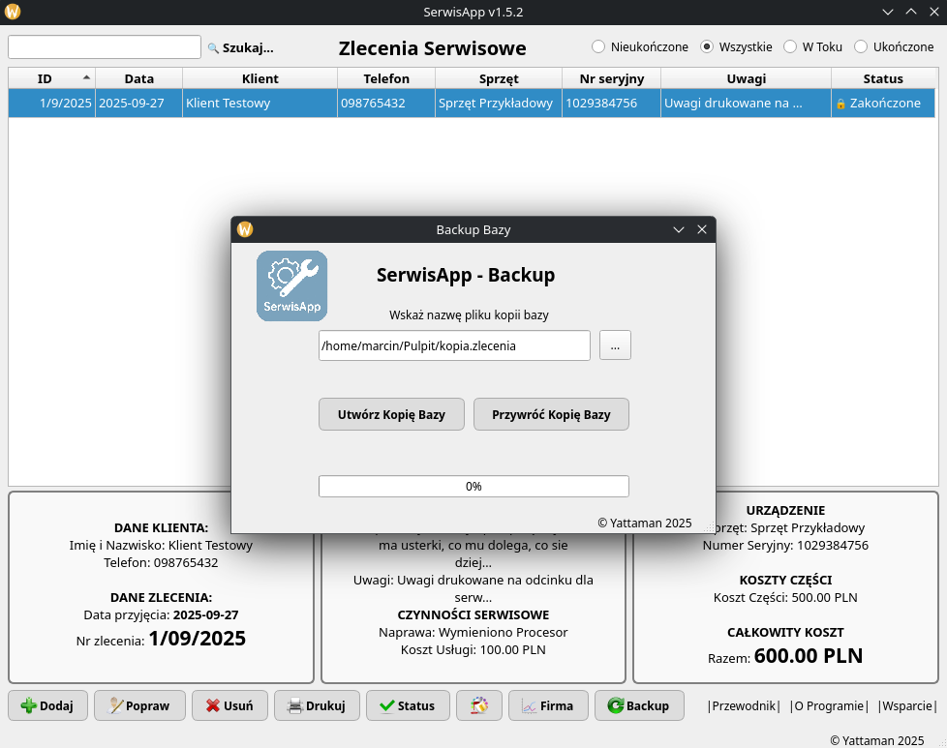Click the search magnifier Szukaj icon
Viewport: 947px width, 748px height.
[x=214, y=47]
